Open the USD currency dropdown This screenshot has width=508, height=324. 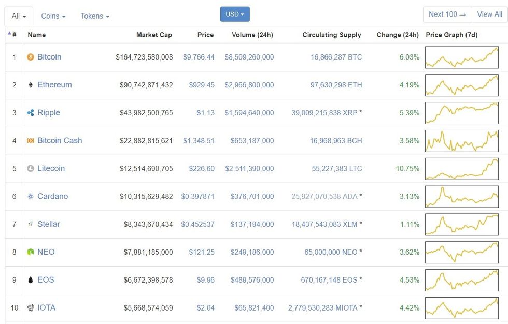[x=234, y=14]
